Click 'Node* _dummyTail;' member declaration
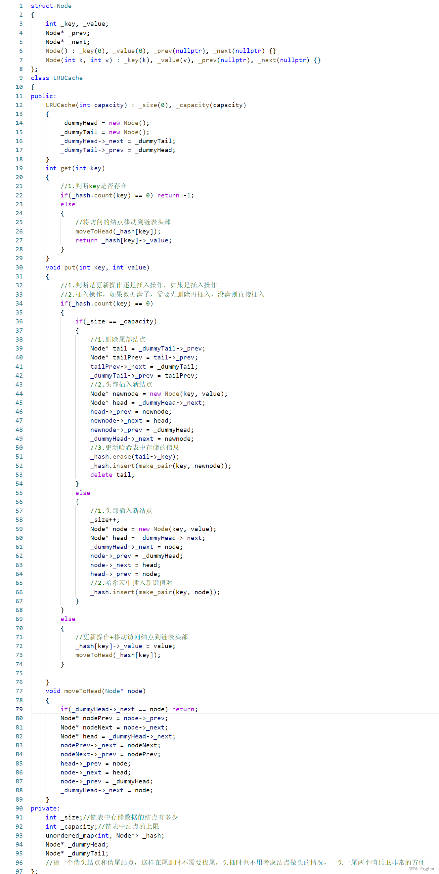This screenshot has height=874, width=439. pos(77,853)
